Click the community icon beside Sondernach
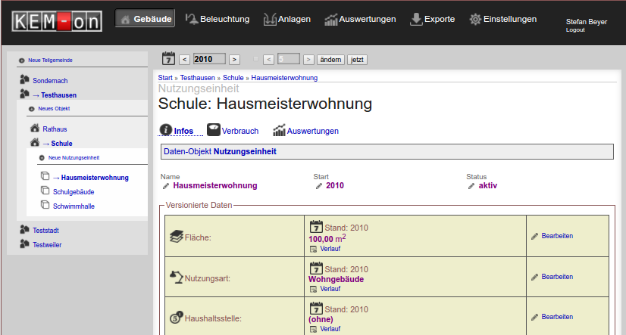Screen dimensions: 626x335 click(x=25, y=79)
